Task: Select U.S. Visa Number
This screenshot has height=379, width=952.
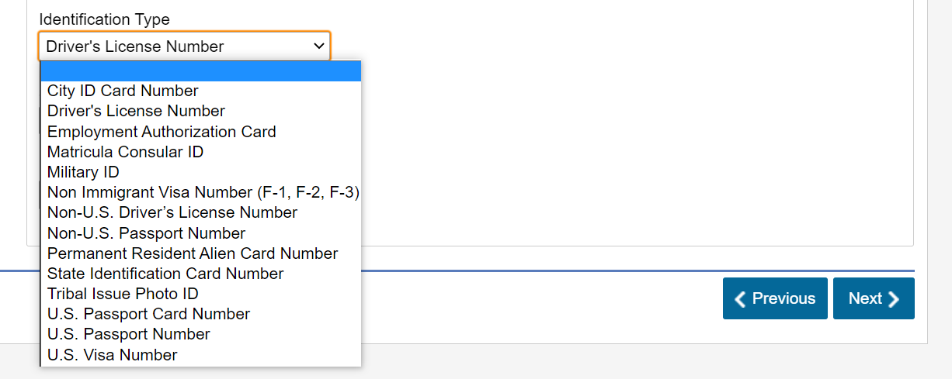Action: click(201, 355)
